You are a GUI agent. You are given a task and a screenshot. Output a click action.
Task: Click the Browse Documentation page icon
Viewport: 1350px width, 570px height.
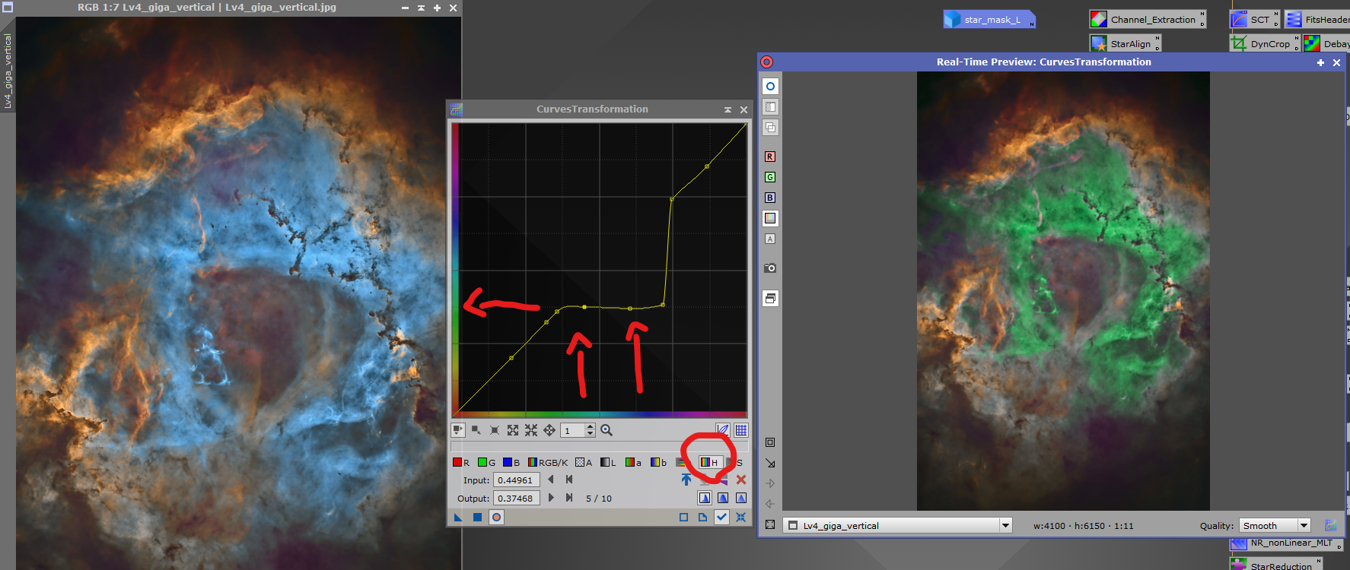(x=702, y=517)
